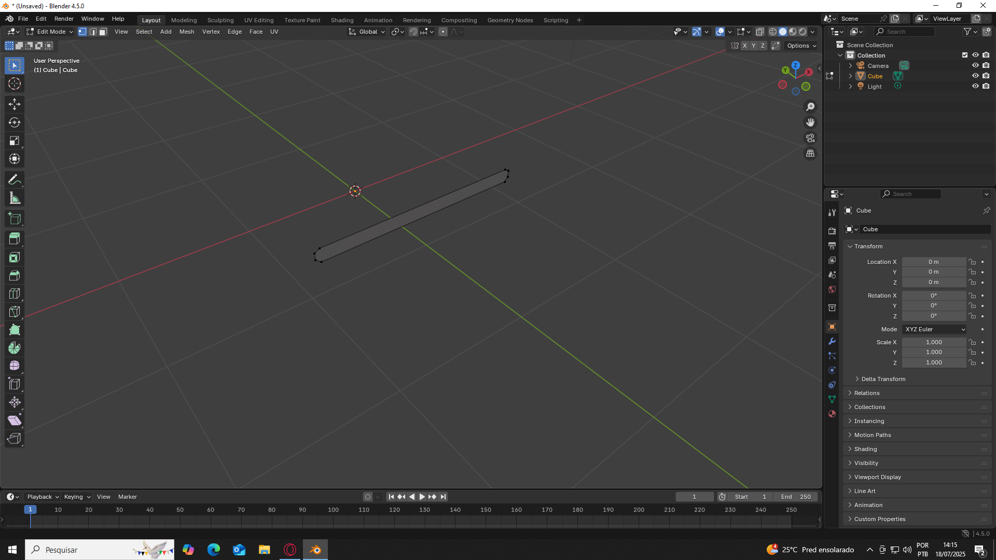Open the Sculpting workspace tab
This screenshot has height=560, width=996.
click(220, 20)
